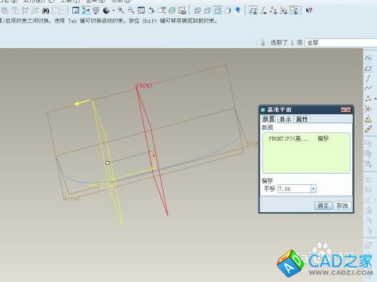
Task: Click the zoom in magnifier icon
Action: coord(121,11)
